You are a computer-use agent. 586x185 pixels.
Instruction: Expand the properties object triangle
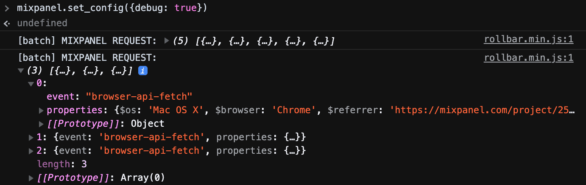point(41,111)
